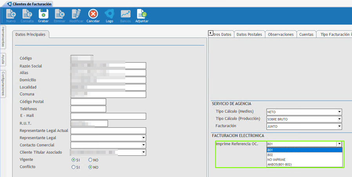
Task: Open the Contacto Comercial dropdown
Action: 143,145
